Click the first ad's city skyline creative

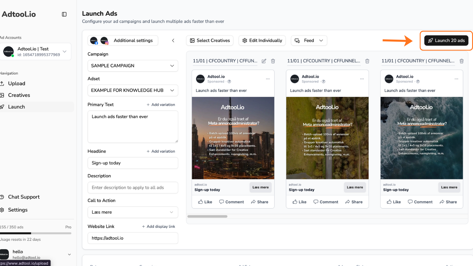click(x=233, y=138)
